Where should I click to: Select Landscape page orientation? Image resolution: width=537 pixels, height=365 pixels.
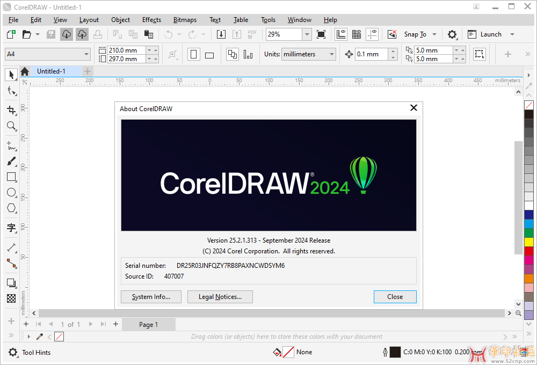(209, 54)
